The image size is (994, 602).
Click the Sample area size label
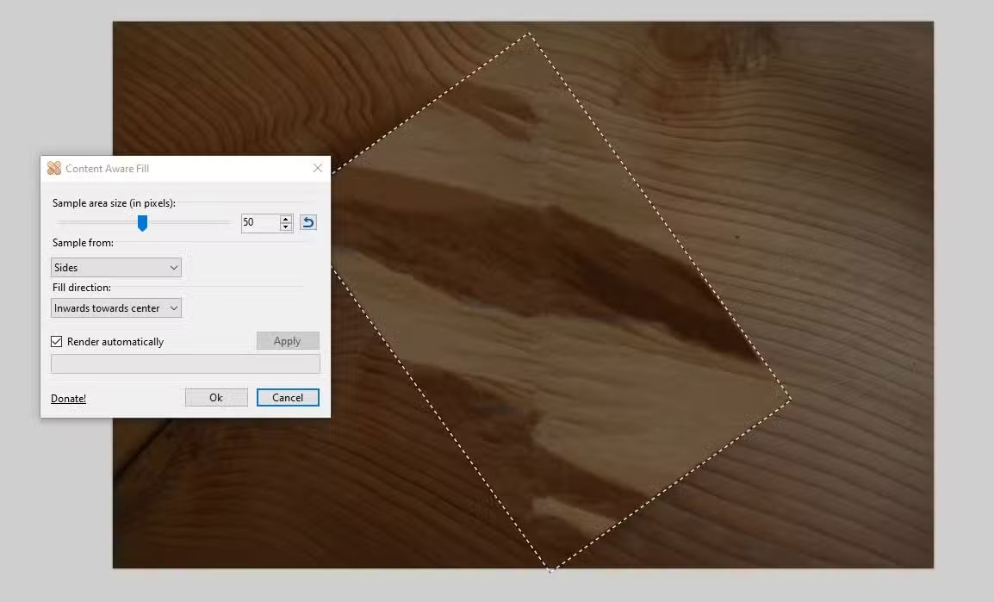pyautogui.click(x=114, y=202)
